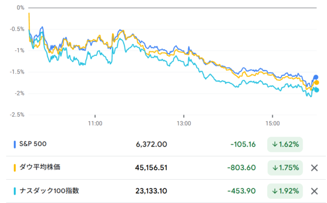Click the cyan ナスダック100指数 color marker

[x=14, y=191]
